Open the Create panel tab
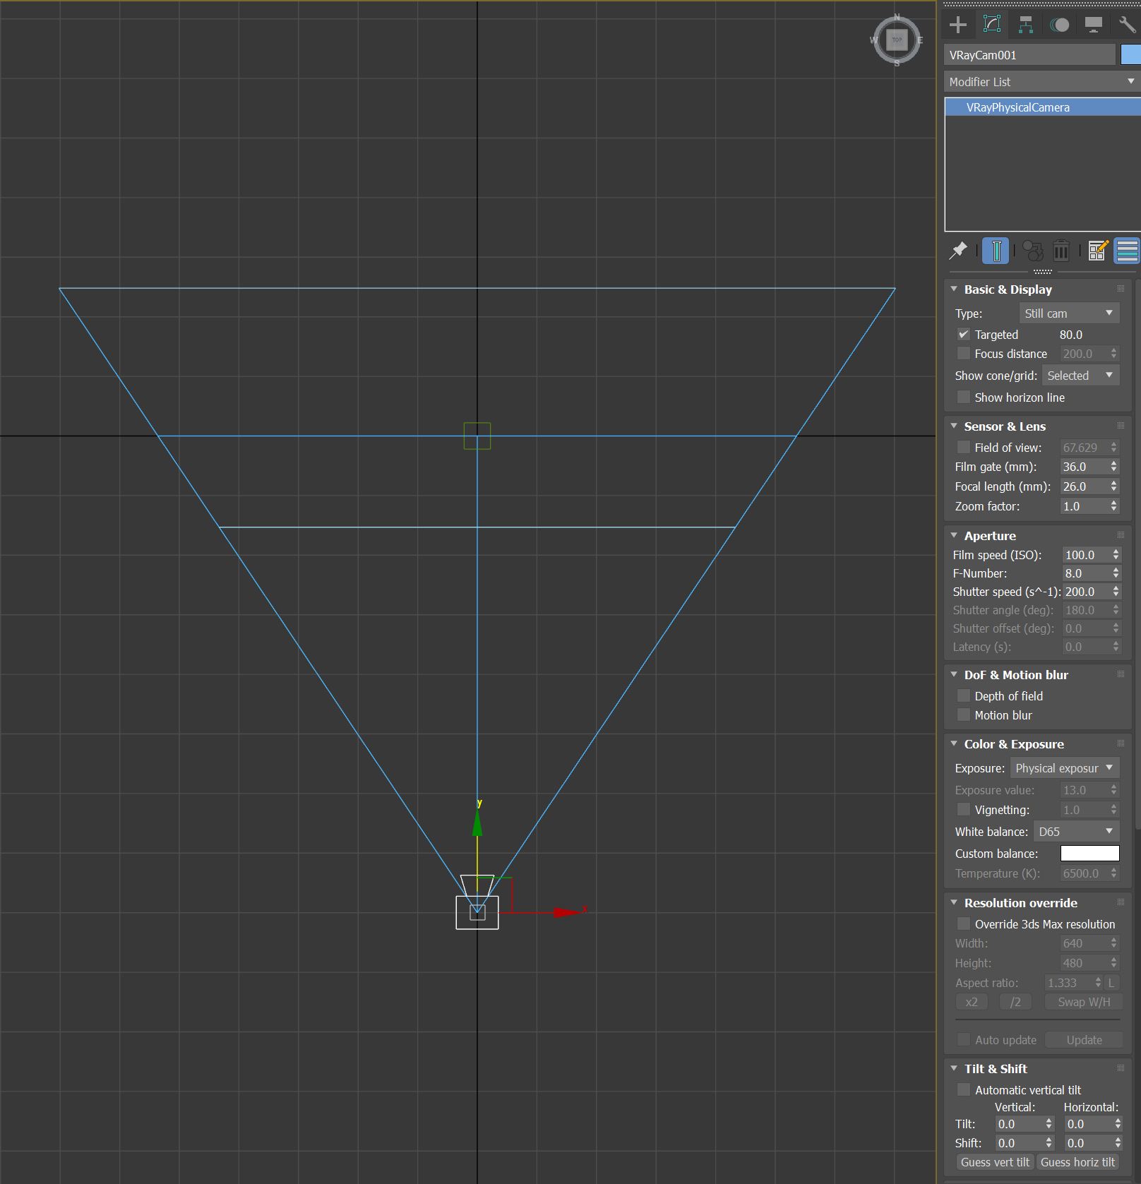This screenshot has width=1141, height=1184. pos(958,25)
